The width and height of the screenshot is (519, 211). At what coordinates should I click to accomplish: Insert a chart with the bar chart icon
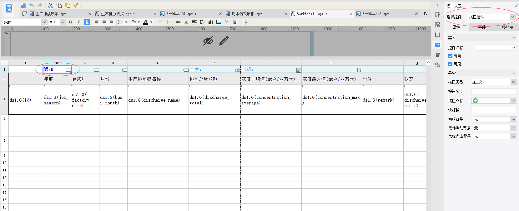coord(211,22)
